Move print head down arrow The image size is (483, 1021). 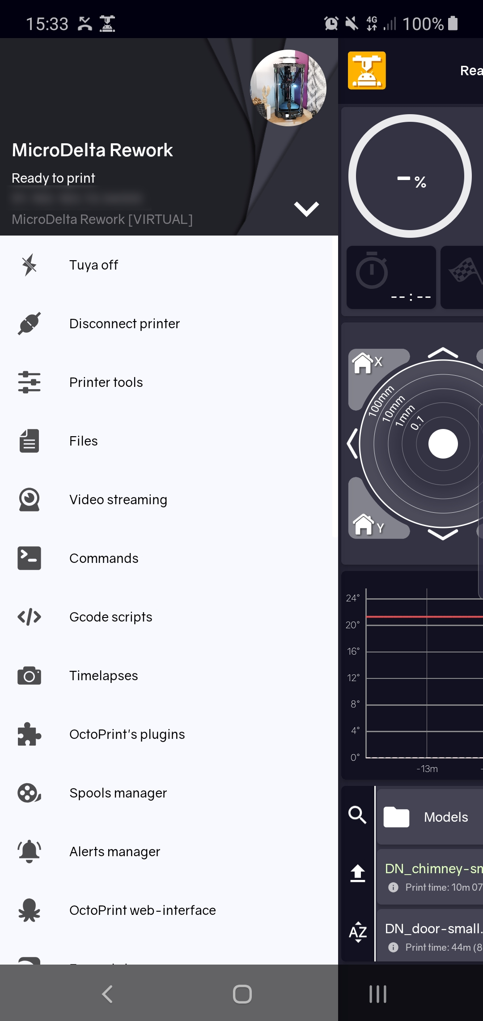pos(443,535)
